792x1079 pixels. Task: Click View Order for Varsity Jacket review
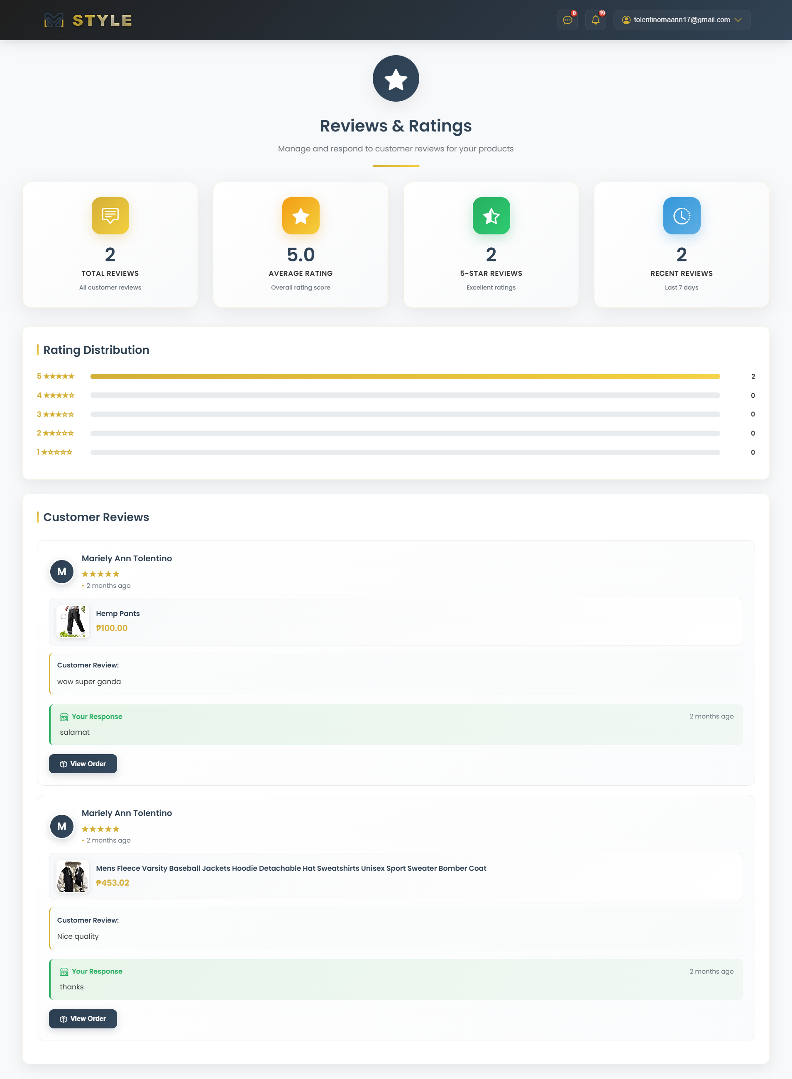pos(83,1018)
